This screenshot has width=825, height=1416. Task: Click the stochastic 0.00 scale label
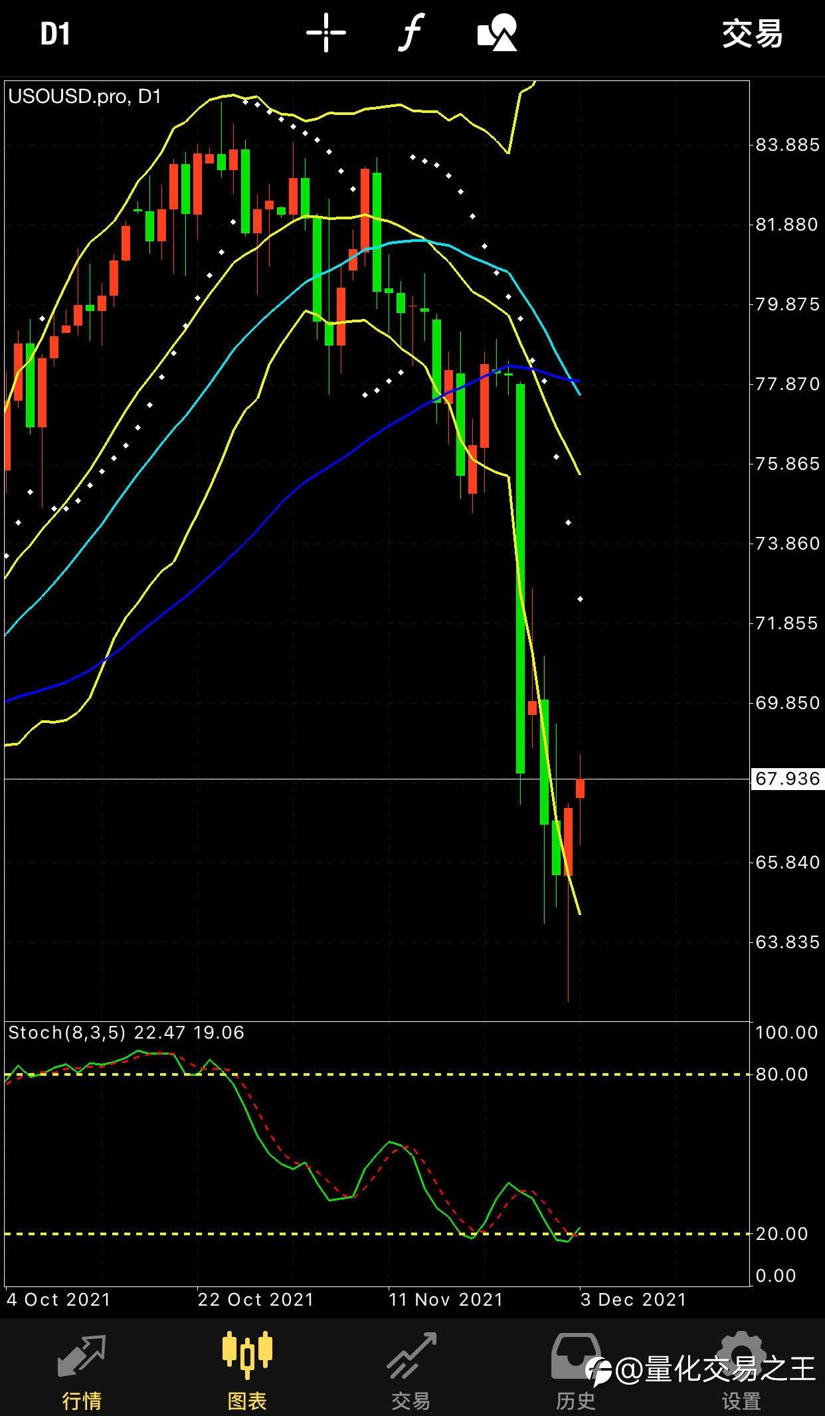pyautogui.click(x=776, y=1276)
